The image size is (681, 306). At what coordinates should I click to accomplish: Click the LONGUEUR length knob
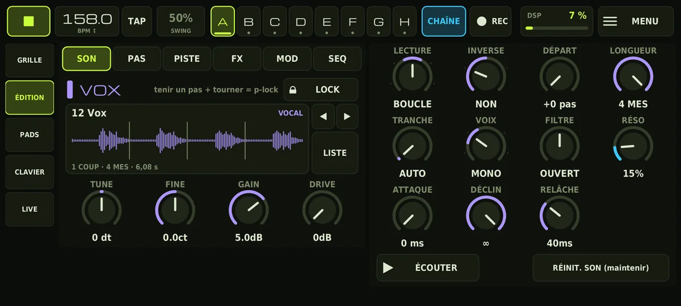click(x=633, y=76)
